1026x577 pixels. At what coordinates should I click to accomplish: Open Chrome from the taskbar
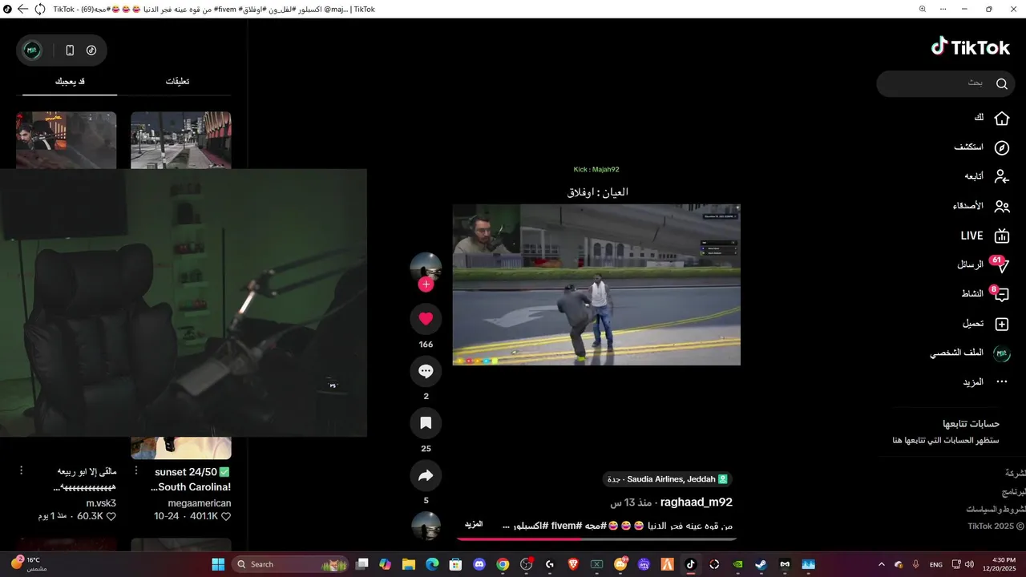pyautogui.click(x=503, y=564)
